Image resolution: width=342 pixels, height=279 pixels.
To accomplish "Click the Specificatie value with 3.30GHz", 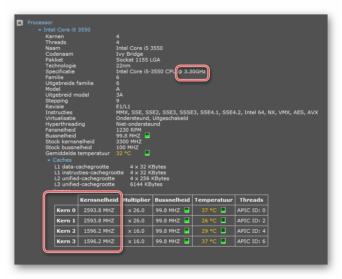I will [x=161, y=71].
